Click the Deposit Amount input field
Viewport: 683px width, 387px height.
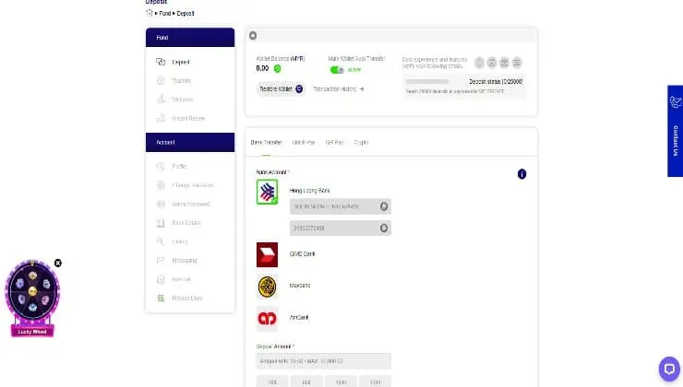[x=324, y=361]
